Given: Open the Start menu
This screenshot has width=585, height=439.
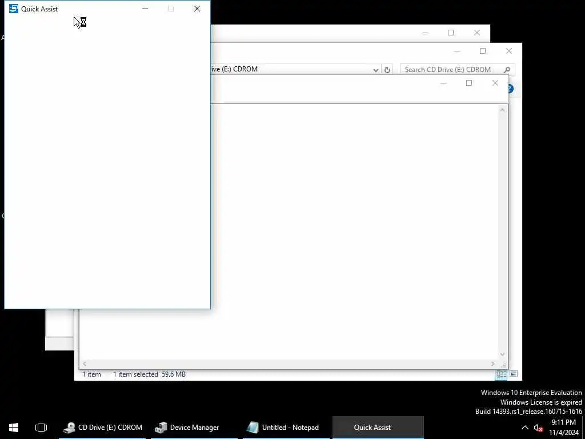Looking at the screenshot, I should [14, 428].
